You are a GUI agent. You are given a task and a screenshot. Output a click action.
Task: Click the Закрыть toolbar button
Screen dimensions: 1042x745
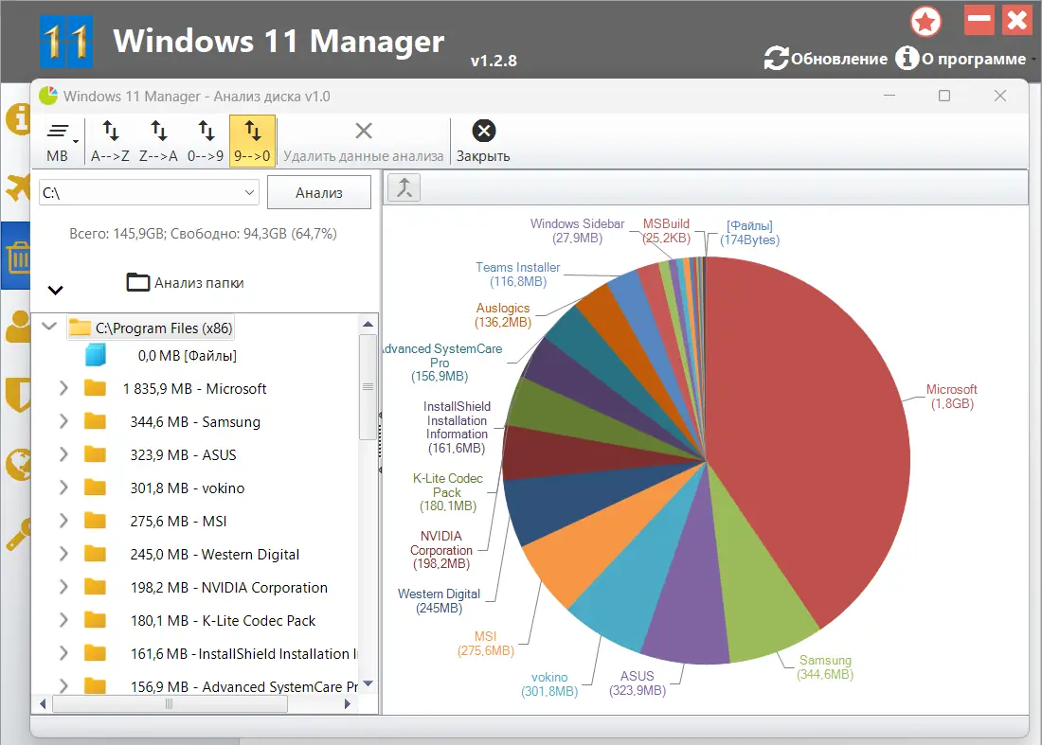point(483,141)
